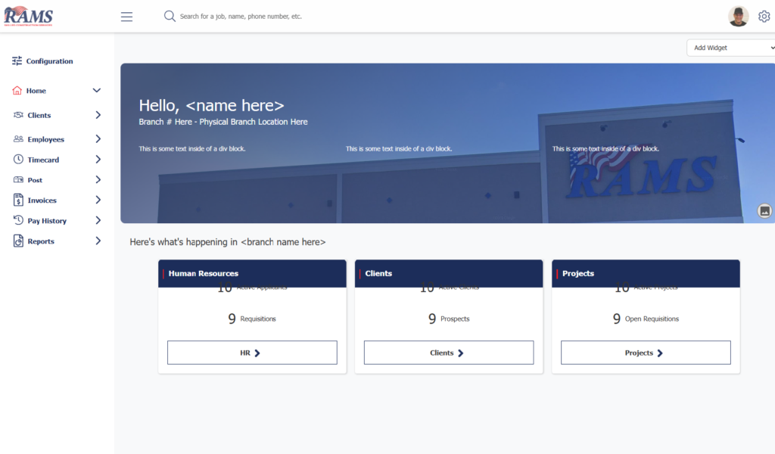The width and height of the screenshot is (775, 454).
Task: Click the Reports icon in sidebar
Action: [x=18, y=241]
